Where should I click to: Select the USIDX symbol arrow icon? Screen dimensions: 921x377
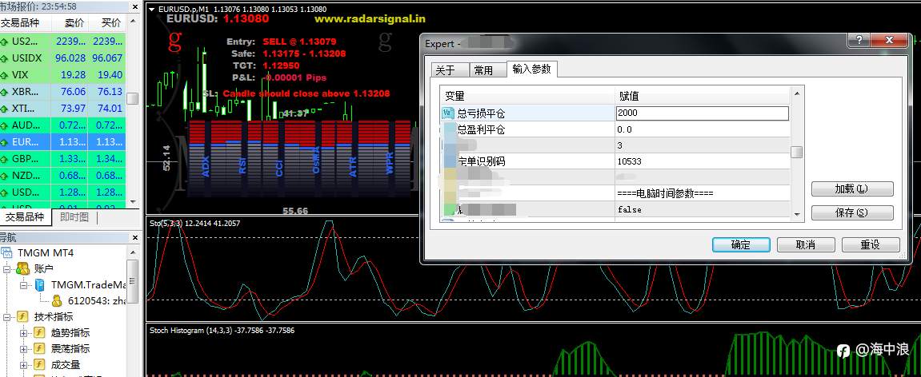(3, 58)
